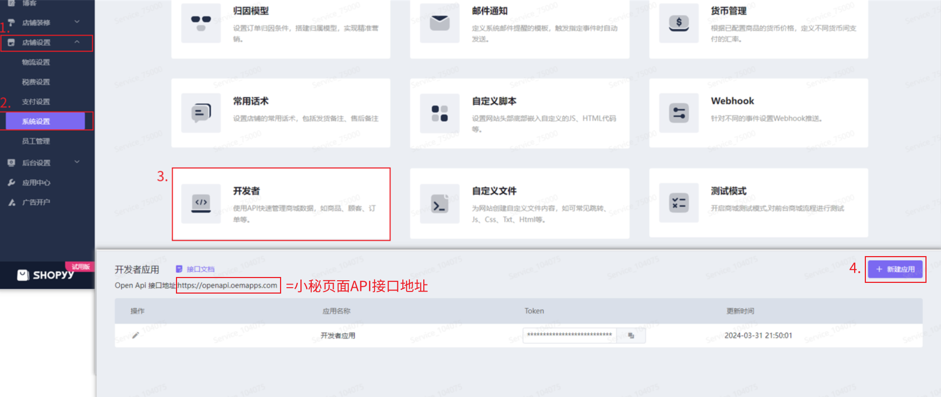This screenshot has width=941, height=397.
Task: Click the 归因模型 card title
Action: pos(251,11)
